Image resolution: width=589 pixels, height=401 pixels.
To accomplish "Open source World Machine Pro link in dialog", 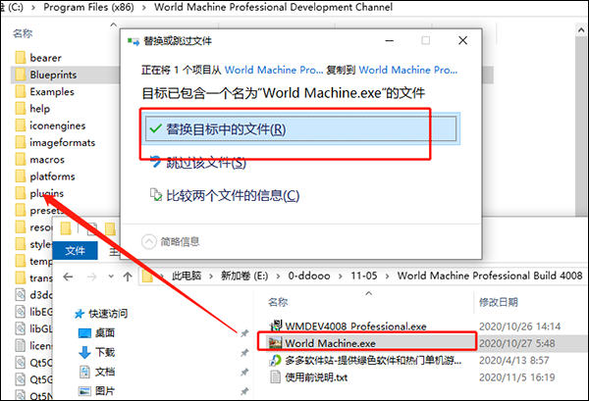I will pos(274,70).
